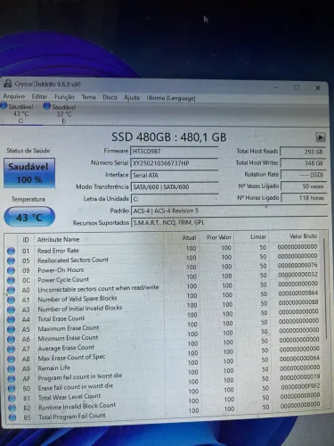Open the Disco menu
The image size is (334, 446).
110,97
